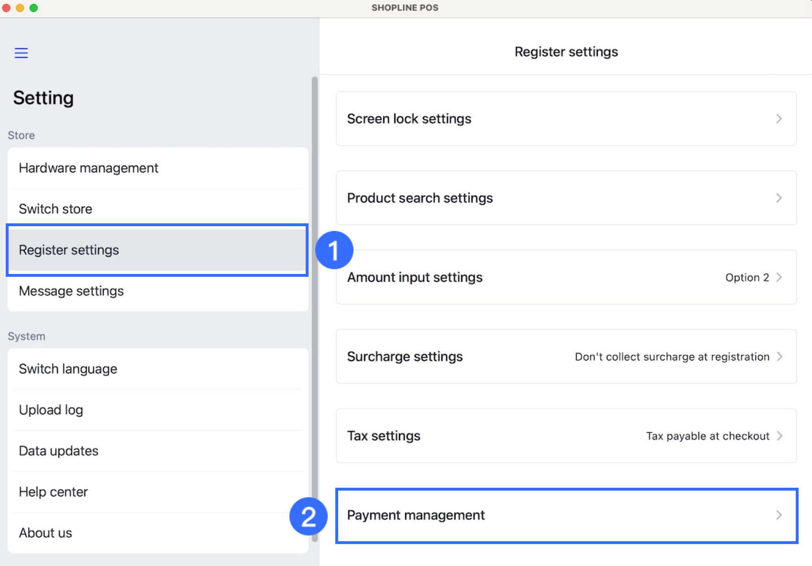812x566 pixels.
Task: Expand Screen lock settings chevron
Action: [x=779, y=119]
